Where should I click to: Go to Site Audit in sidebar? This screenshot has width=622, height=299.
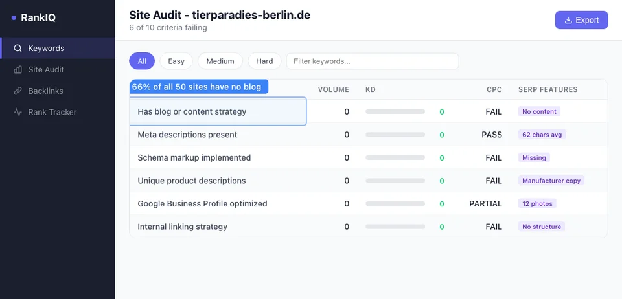click(x=58, y=69)
